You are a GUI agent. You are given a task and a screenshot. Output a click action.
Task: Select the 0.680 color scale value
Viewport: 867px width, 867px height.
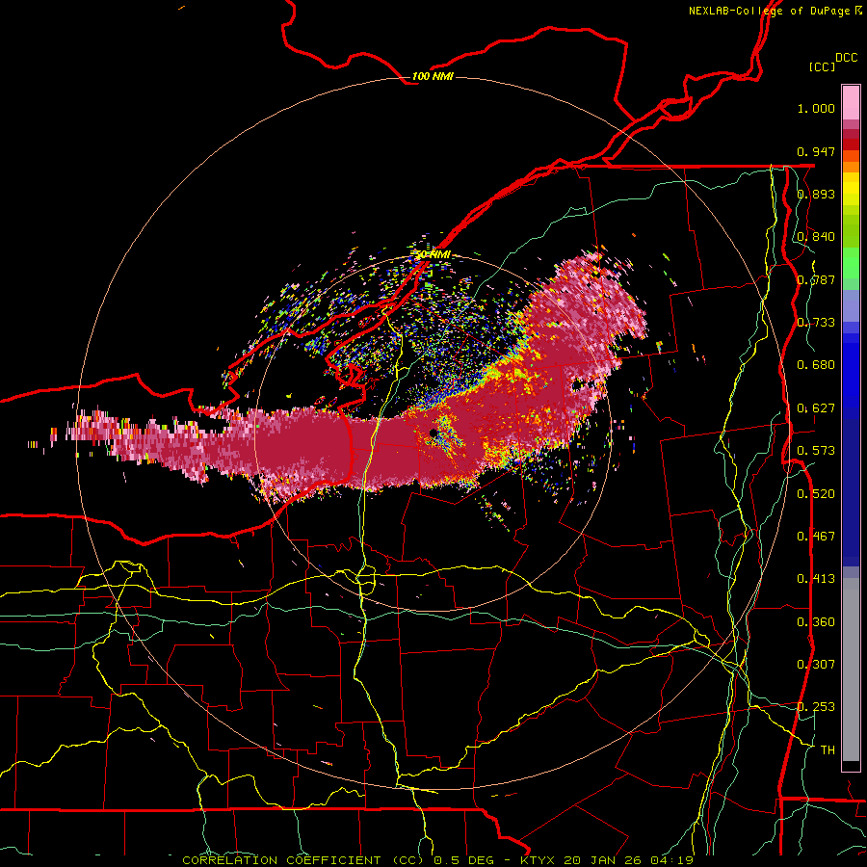[x=816, y=365]
